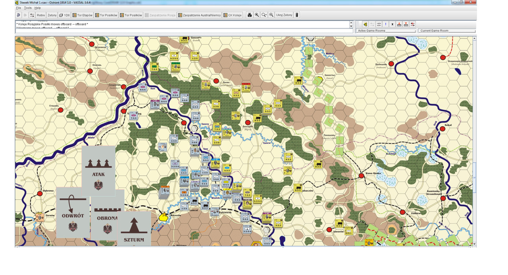This screenshot has height=275, width=508.
Task: Open the CK Koleje window
Action: click(x=233, y=15)
